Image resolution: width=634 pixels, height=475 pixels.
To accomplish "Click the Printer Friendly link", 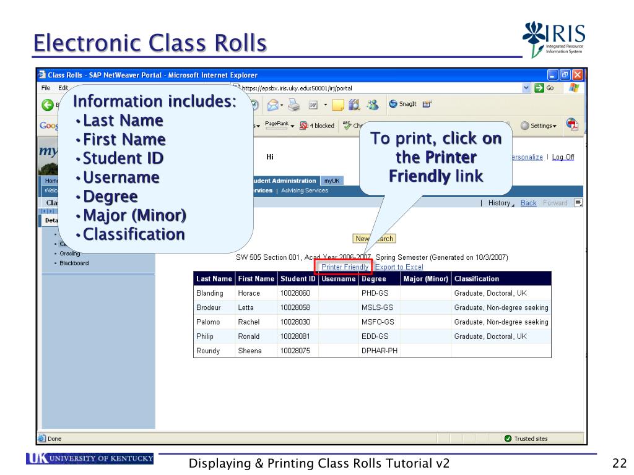I will [x=344, y=267].
